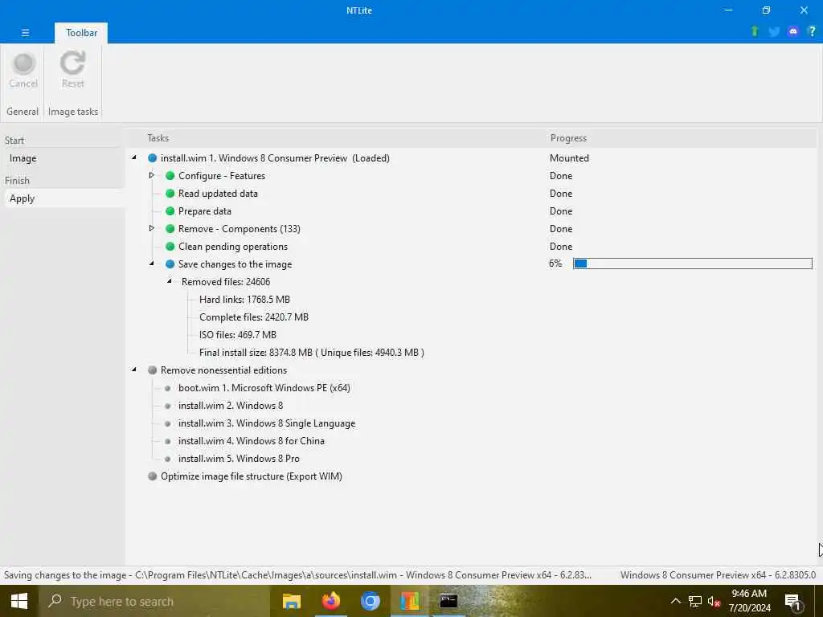This screenshot has height=617, width=823.
Task: Click blue dot beside Save changes to the image
Action: pyautogui.click(x=170, y=264)
